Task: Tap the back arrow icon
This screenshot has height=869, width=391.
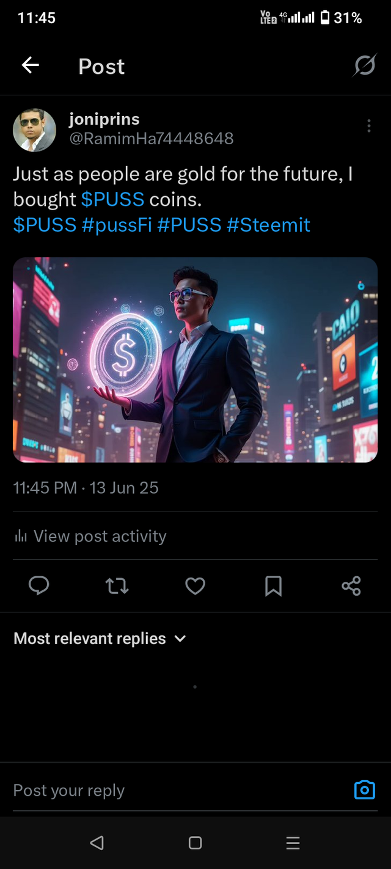Action: (x=31, y=65)
